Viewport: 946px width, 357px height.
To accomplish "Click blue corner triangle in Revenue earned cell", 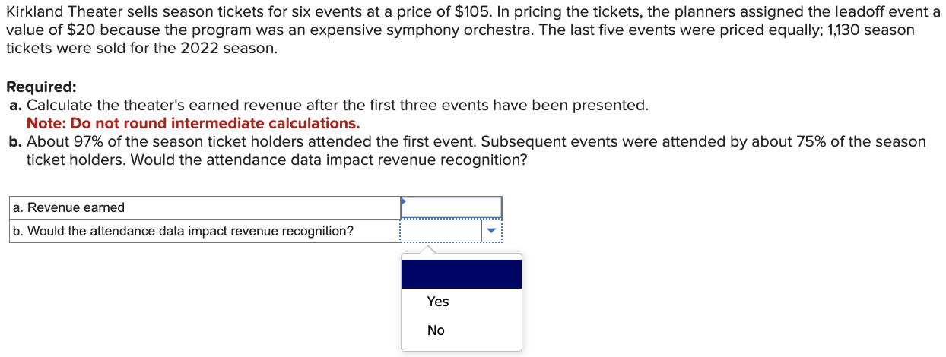I will coord(405,201).
